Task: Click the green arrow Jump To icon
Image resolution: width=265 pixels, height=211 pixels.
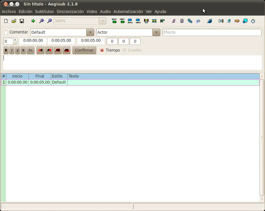Action: tap(33, 21)
